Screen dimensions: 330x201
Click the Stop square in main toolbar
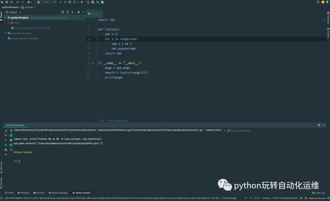click(82, 2)
